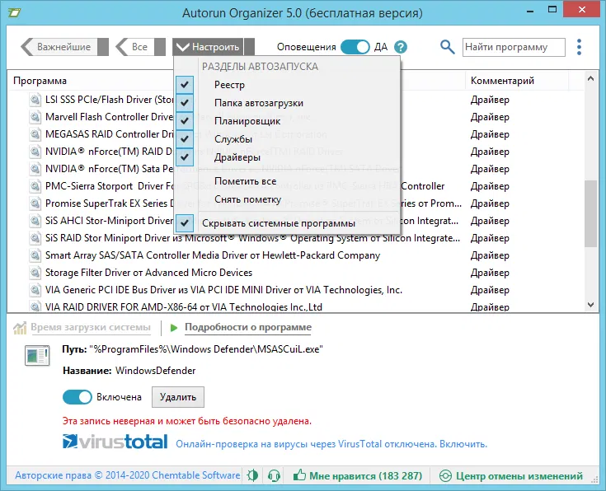Click the arrow segment beside Важнейшие
This screenshot has width=606, height=491.
pyautogui.click(x=103, y=47)
